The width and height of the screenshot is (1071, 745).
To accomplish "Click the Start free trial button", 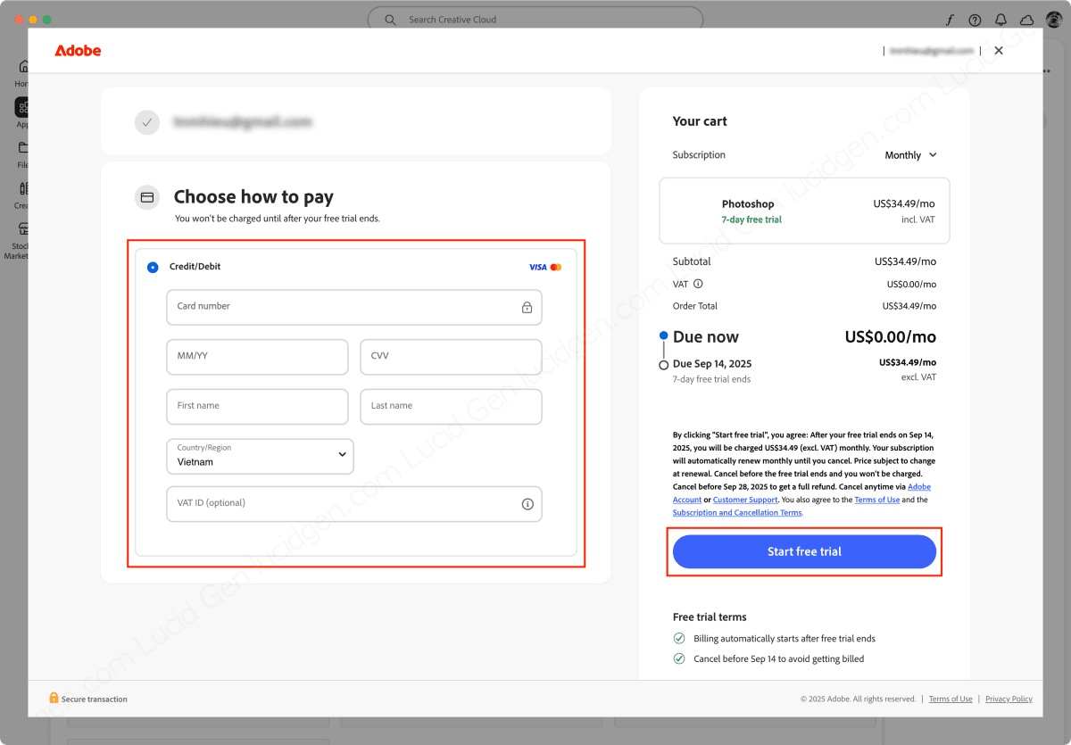I will point(804,551).
